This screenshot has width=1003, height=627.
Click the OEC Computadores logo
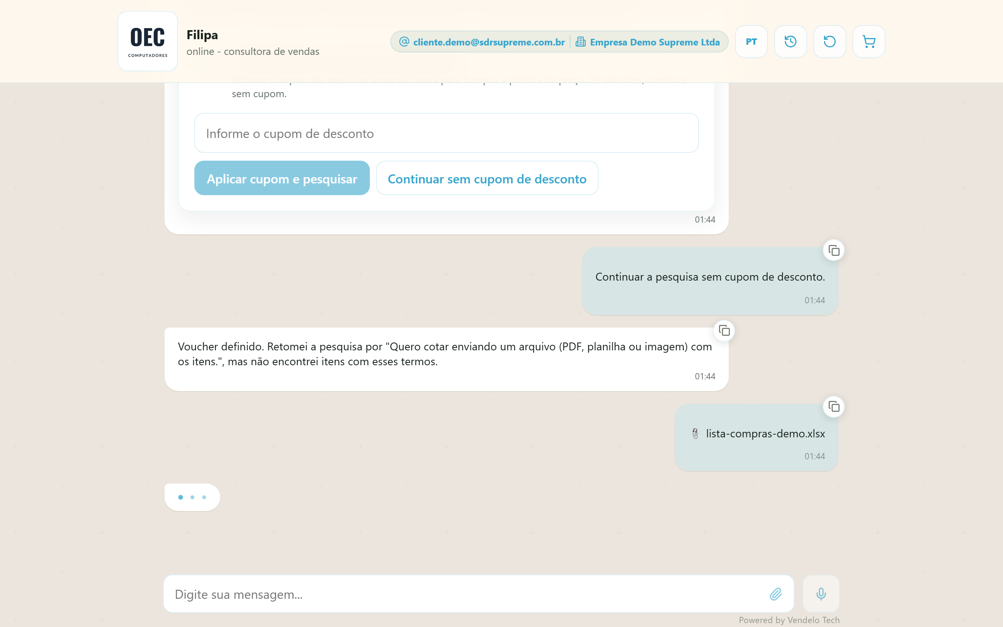148,41
